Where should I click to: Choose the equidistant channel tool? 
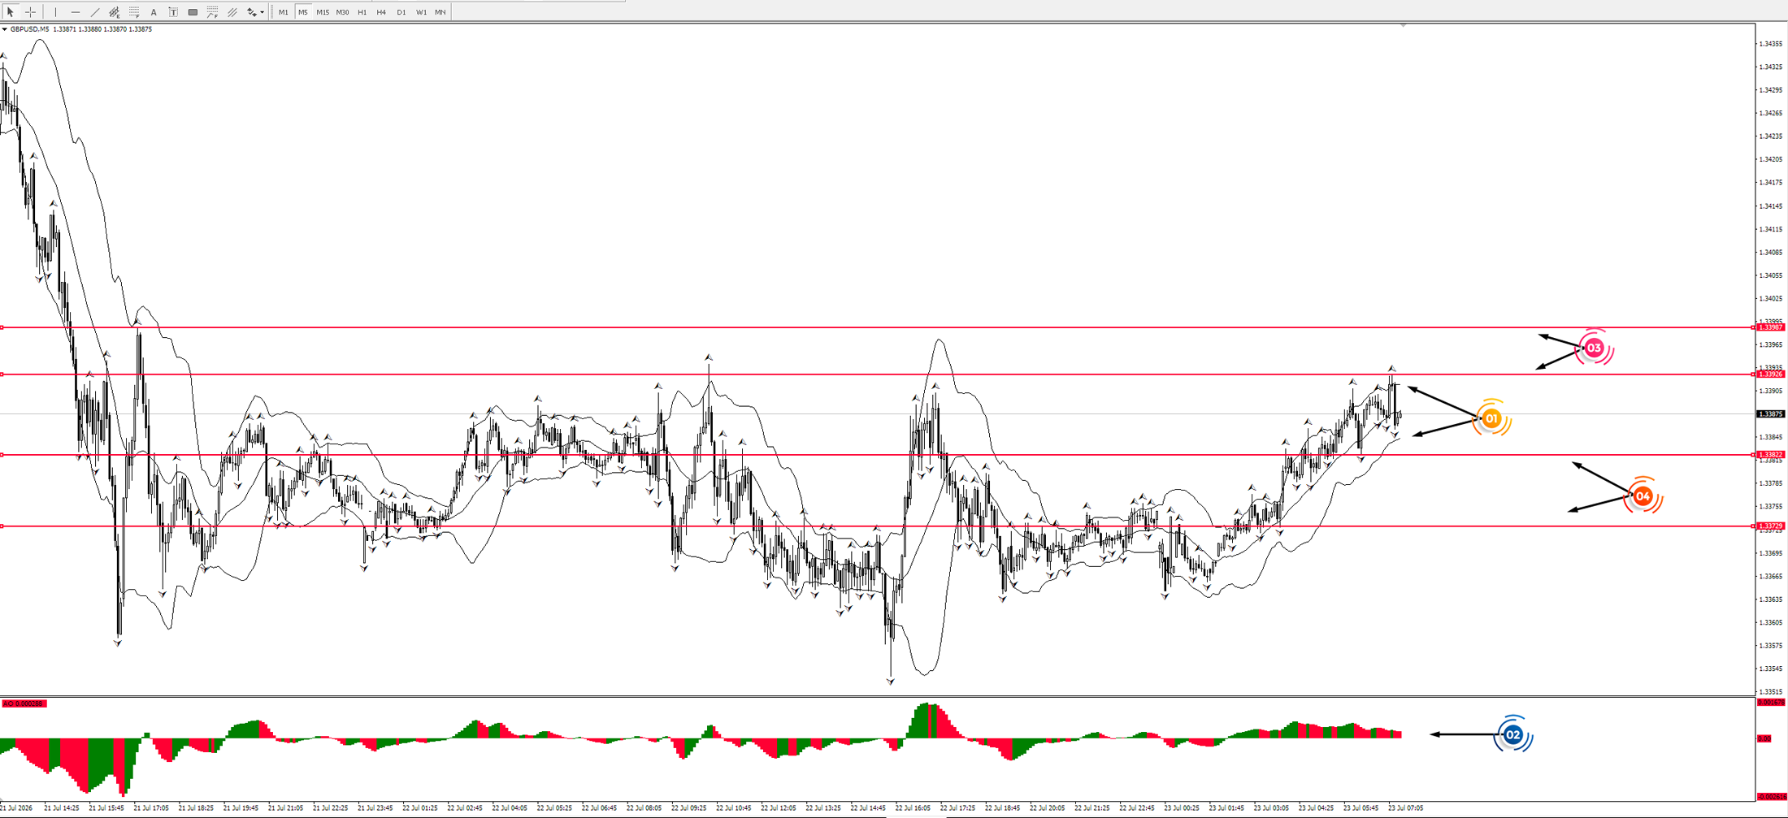click(115, 12)
